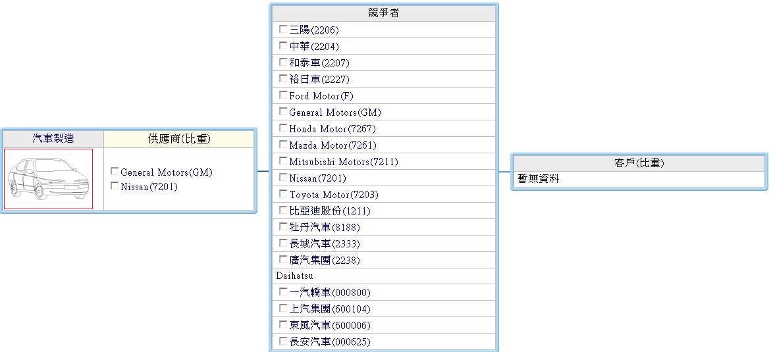Check the 廣汽集團(2238) checkbox

click(283, 259)
